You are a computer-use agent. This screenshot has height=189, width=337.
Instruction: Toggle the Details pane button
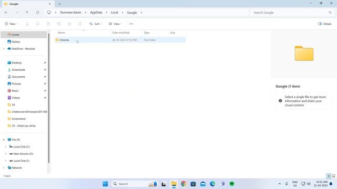coord(325,24)
